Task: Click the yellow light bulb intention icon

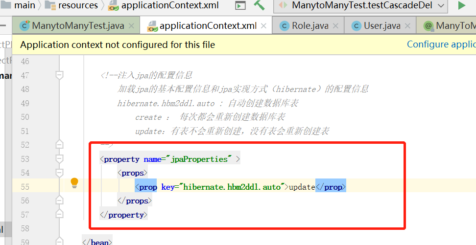Action: point(74,183)
